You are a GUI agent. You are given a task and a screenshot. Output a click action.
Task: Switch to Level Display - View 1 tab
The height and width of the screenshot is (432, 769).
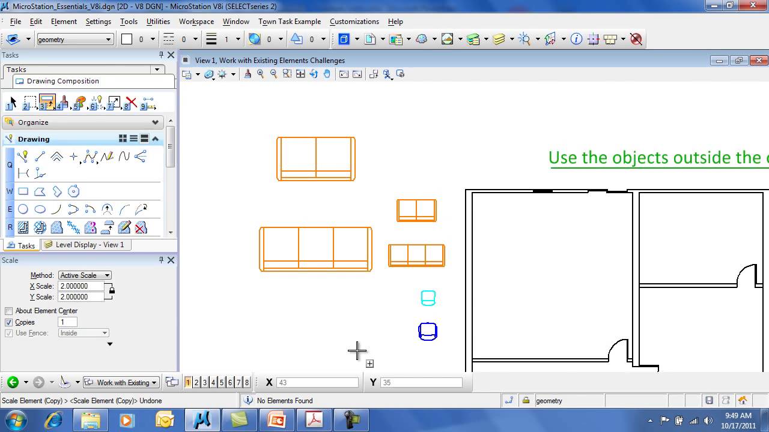(x=85, y=245)
